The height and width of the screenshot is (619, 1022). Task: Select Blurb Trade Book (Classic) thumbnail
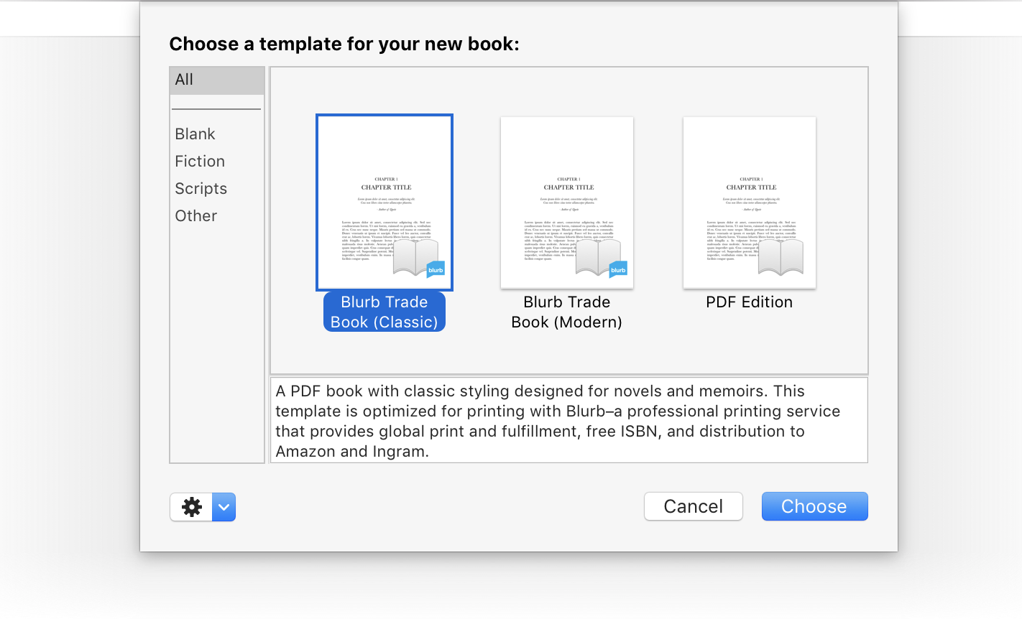(385, 203)
